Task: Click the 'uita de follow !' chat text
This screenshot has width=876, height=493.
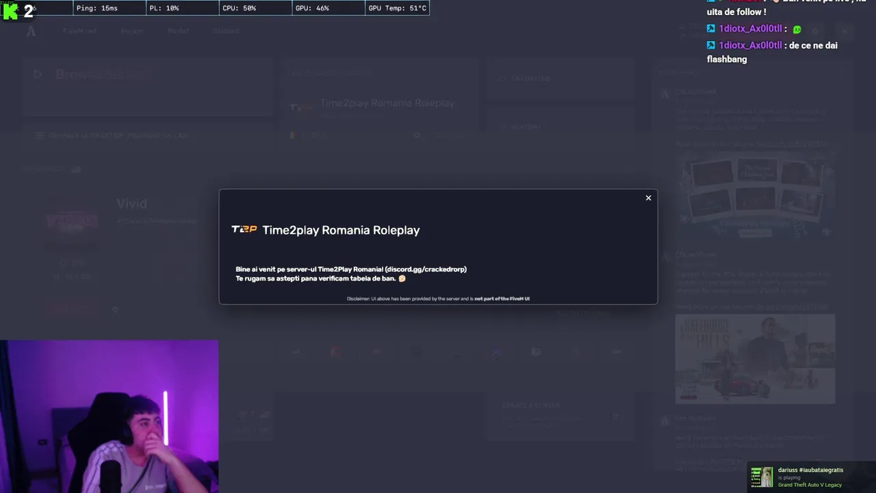Action: [736, 12]
